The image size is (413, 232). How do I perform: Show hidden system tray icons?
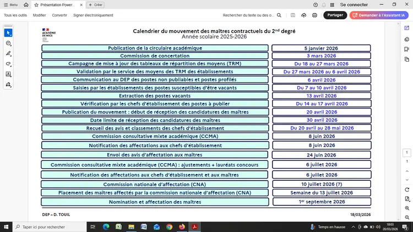(x=353, y=226)
